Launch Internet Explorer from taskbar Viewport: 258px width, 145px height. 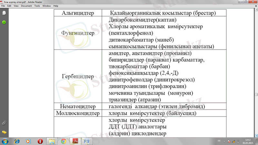[17, 141]
